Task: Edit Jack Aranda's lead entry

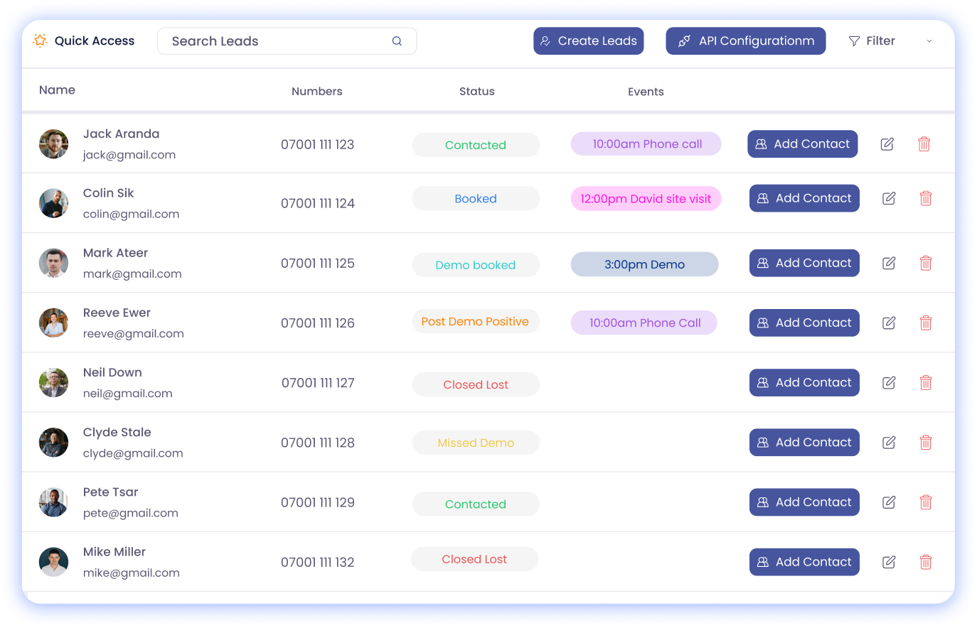Action: (887, 144)
